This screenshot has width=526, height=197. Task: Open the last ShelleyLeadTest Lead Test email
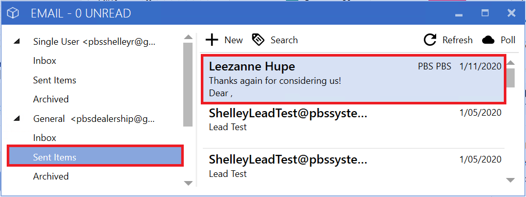pos(354,166)
